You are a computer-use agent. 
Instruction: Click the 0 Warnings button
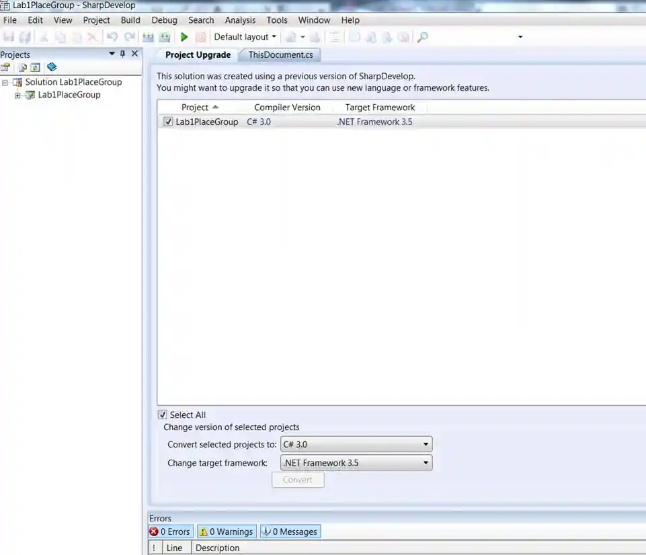(x=226, y=531)
